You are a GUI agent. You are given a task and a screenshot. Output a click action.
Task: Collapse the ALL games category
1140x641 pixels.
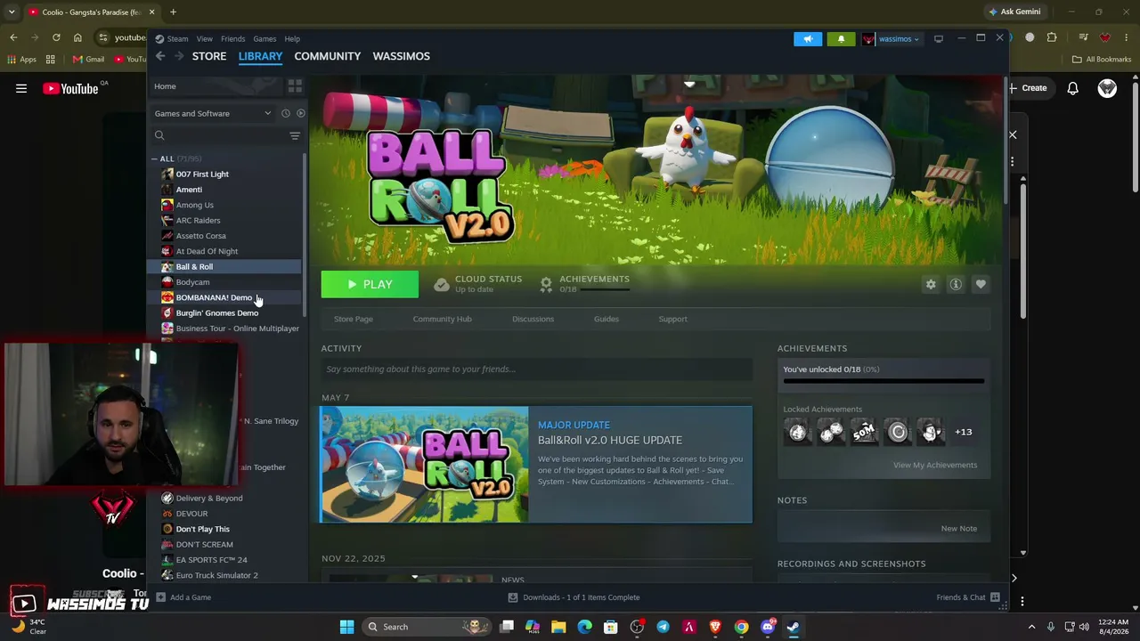154,158
